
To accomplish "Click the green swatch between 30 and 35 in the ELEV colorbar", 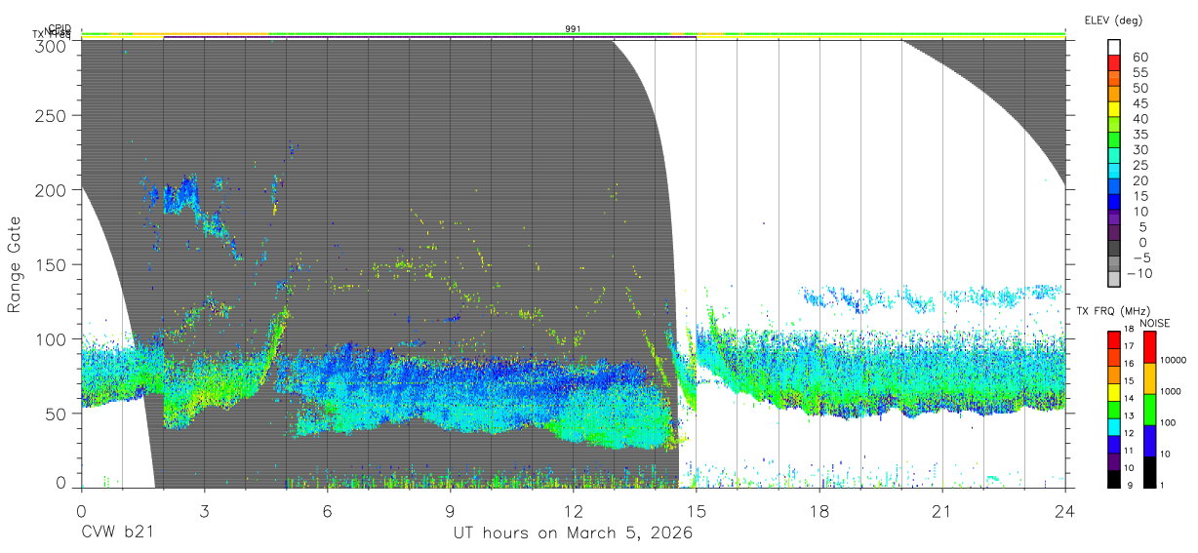I will tap(1115, 141).
